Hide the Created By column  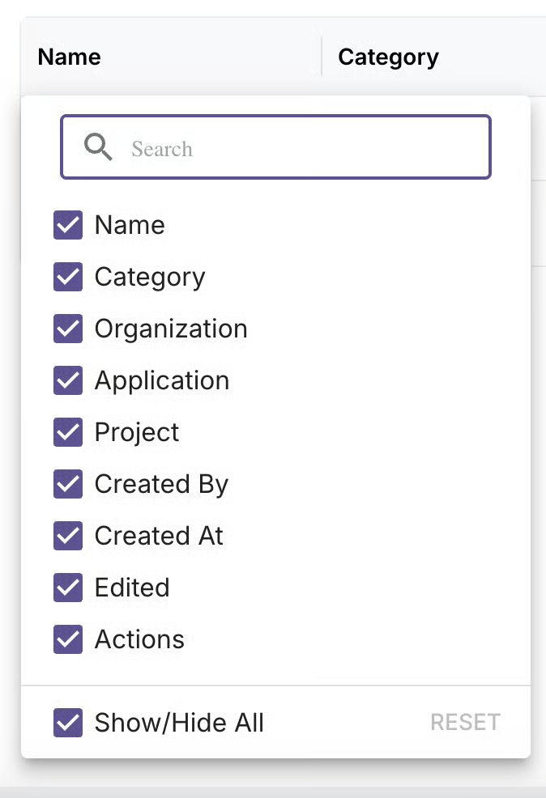coord(68,484)
